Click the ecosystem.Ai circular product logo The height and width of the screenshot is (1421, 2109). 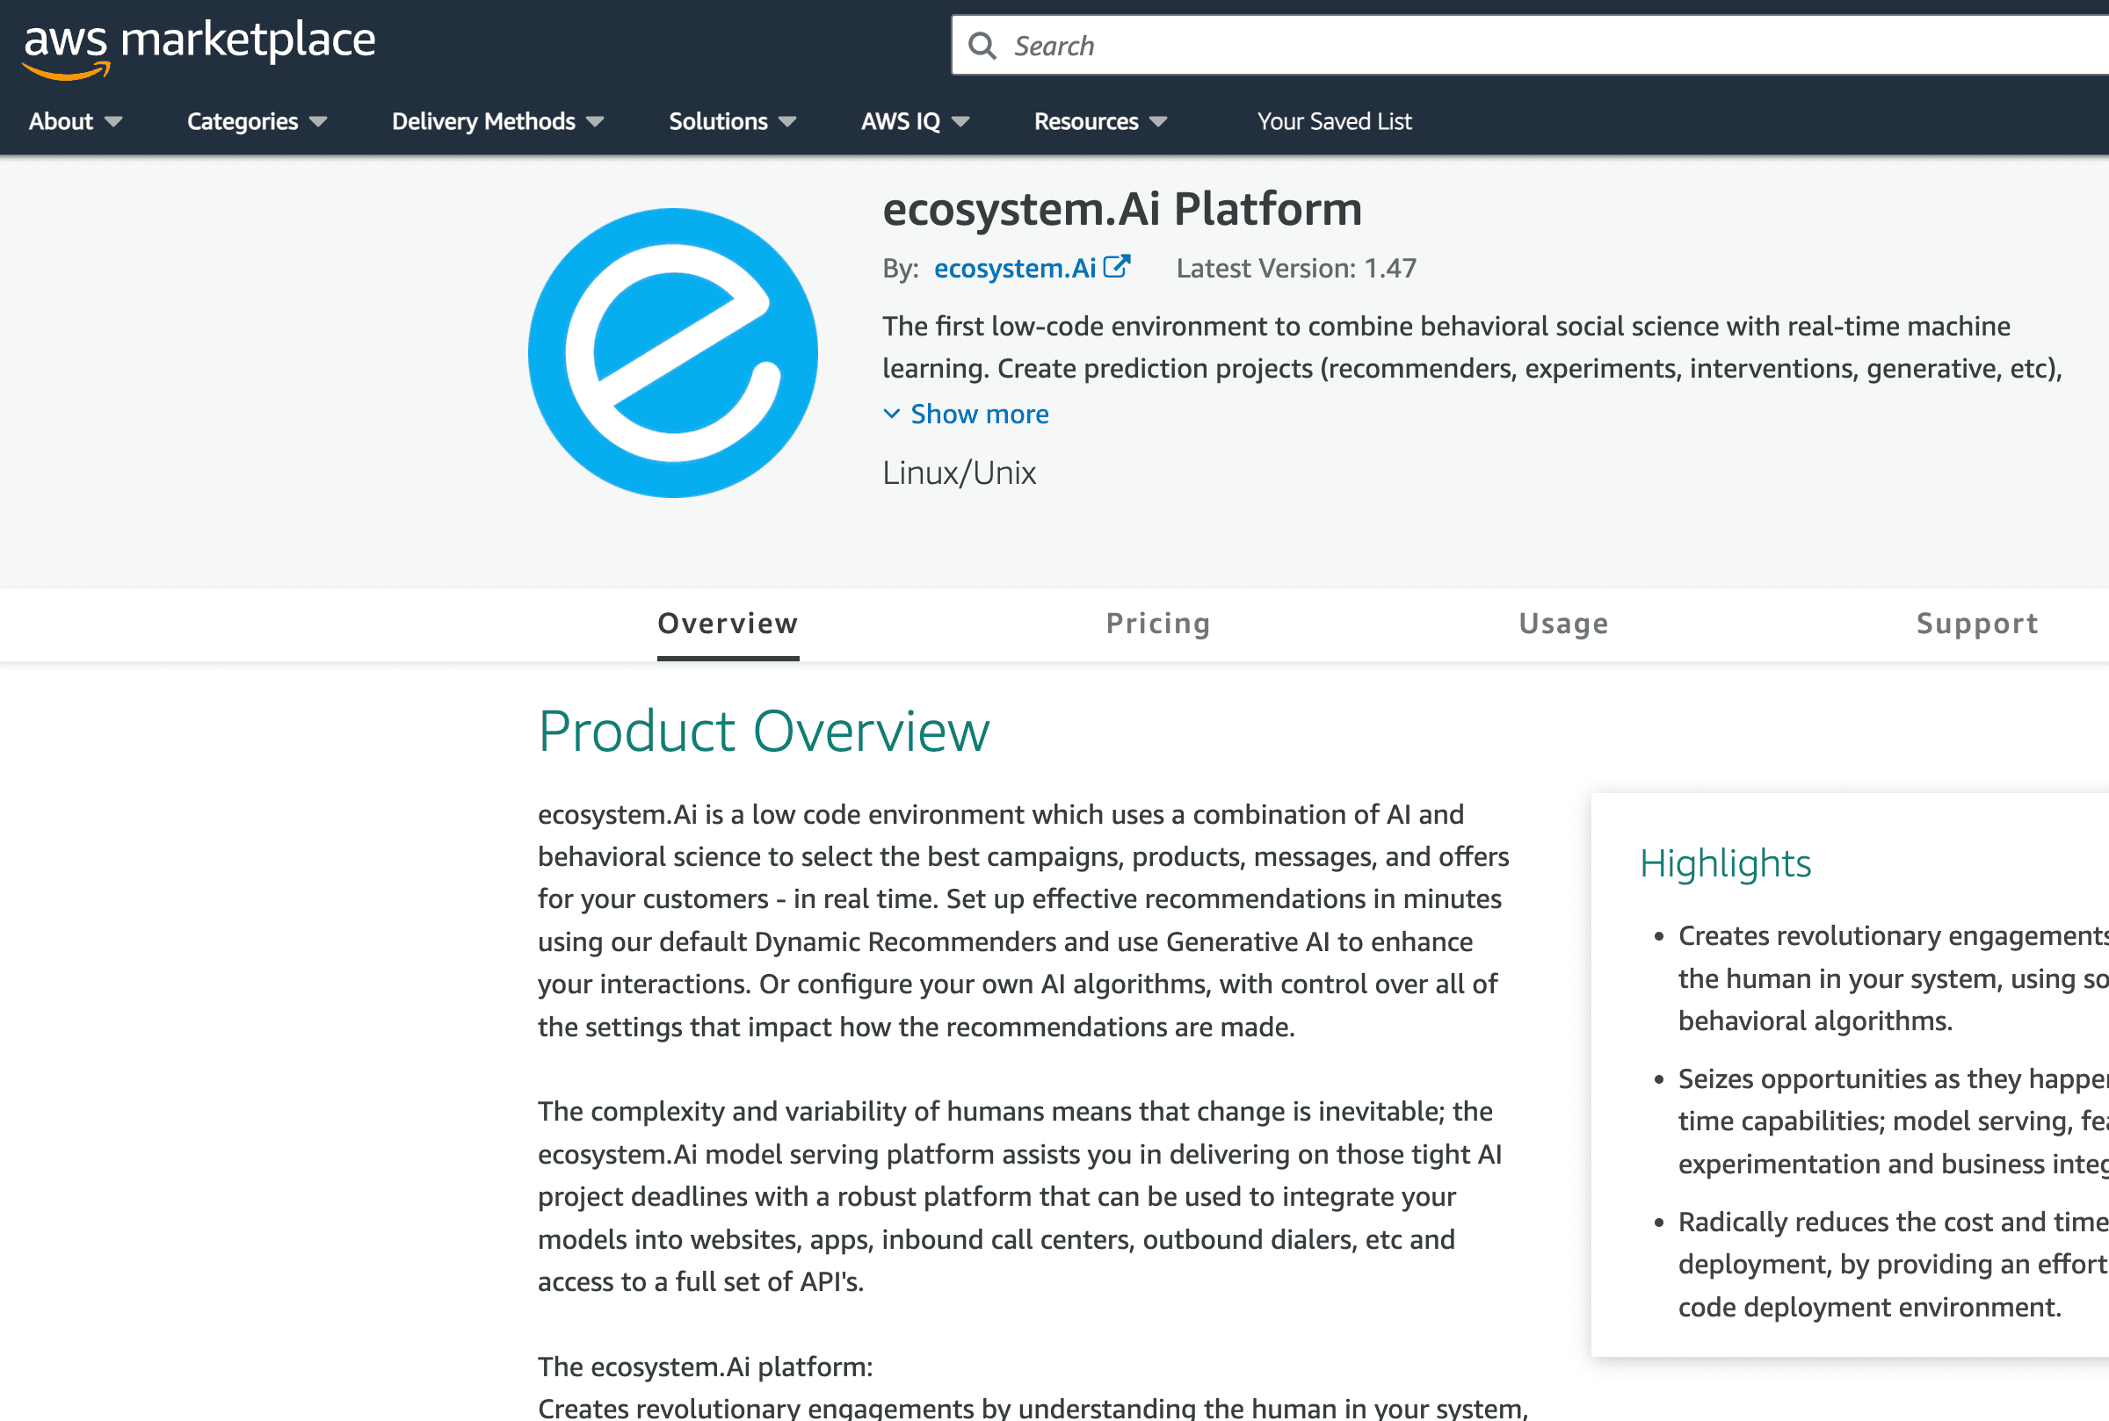[673, 352]
